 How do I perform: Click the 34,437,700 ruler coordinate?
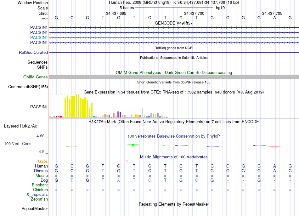194,13
